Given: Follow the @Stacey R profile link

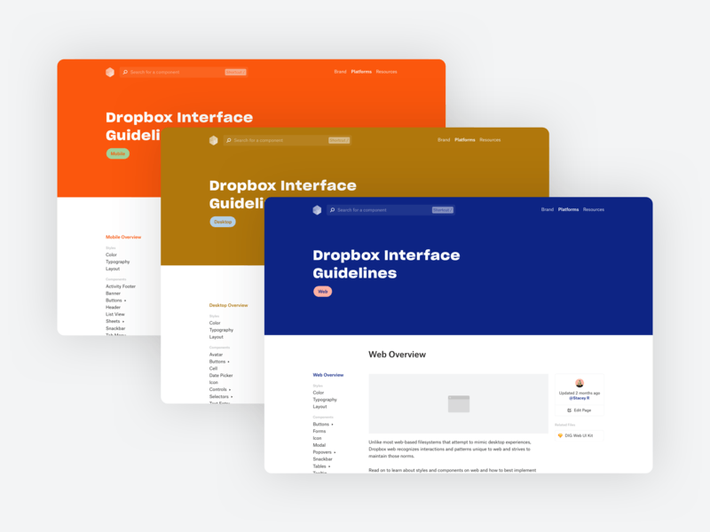Looking at the screenshot, I should coord(580,396).
